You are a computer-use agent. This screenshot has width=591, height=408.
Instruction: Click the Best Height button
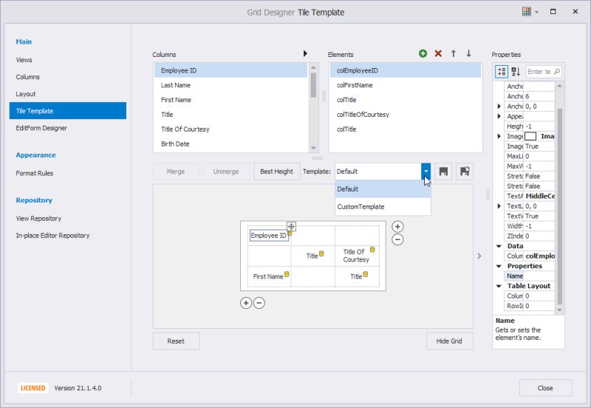276,171
